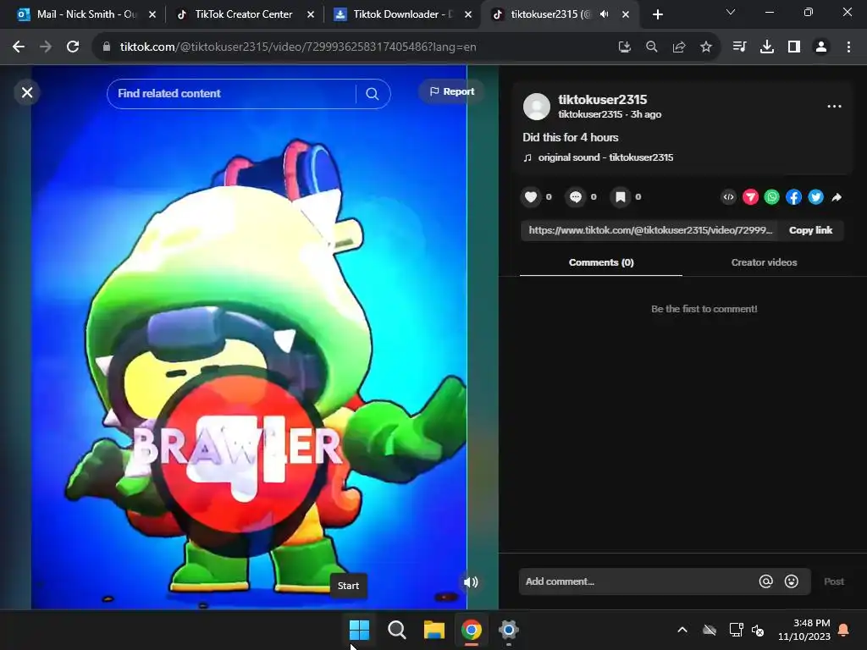
Task: Open Chrome three-dot menu
Action: pyautogui.click(x=848, y=47)
